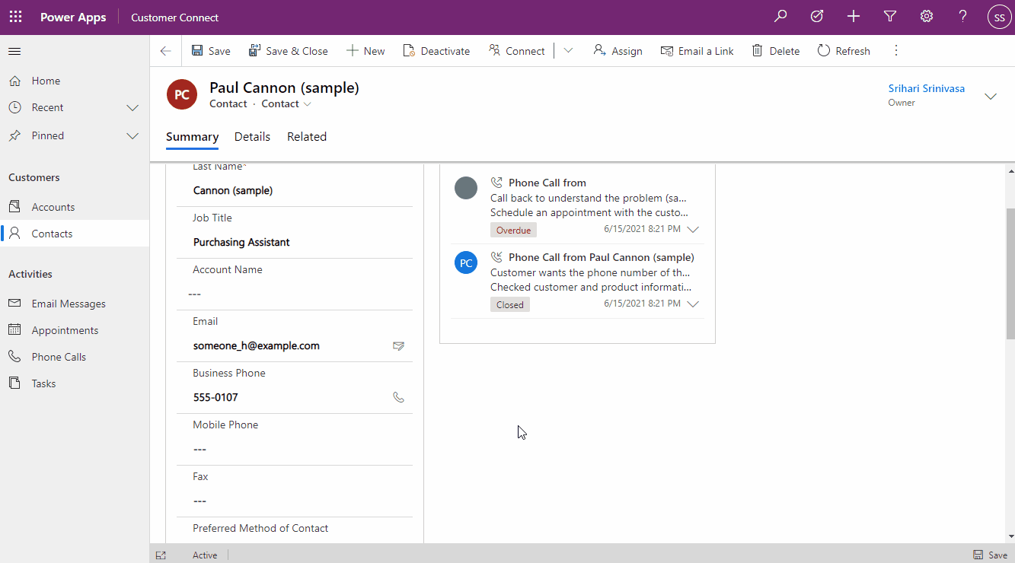Click the back arrow in command bar
Image resolution: width=1015 pixels, height=563 pixels.
click(x=165, y=51)
